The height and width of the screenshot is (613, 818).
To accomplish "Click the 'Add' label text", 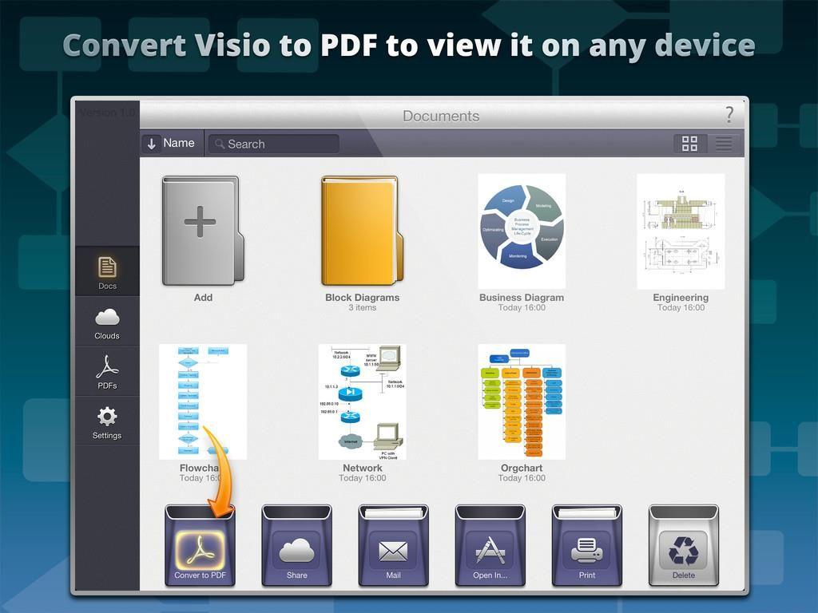I will coord(203,298).
